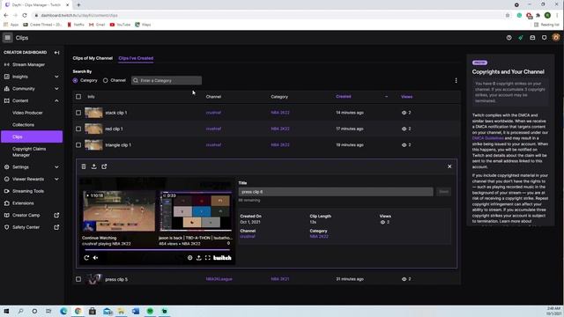
Task: Share the clip from detail toolbar
Action: pos(94,166)
